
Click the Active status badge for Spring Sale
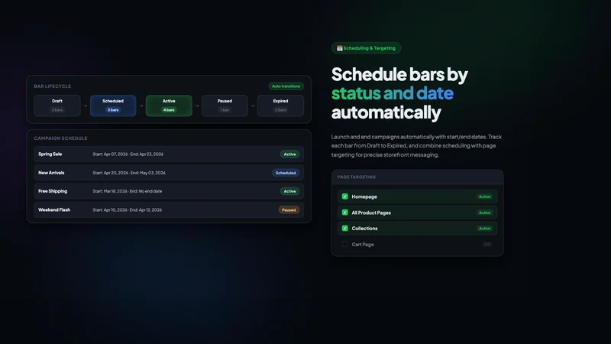[x=289, y=154]
